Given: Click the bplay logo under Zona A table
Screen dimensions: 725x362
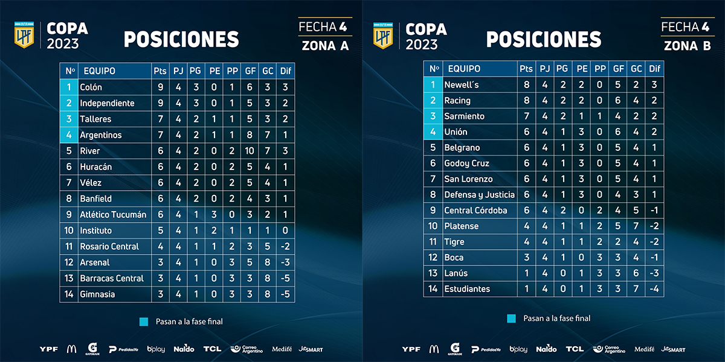Looking at the screenshot, I should coord(156,349).
